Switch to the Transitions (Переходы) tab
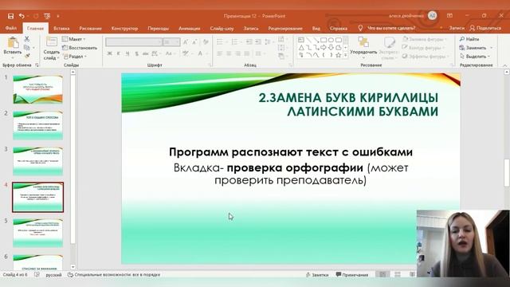Image resolution: width=510 pixels, height=287 pixels. (x=158, y=29)
